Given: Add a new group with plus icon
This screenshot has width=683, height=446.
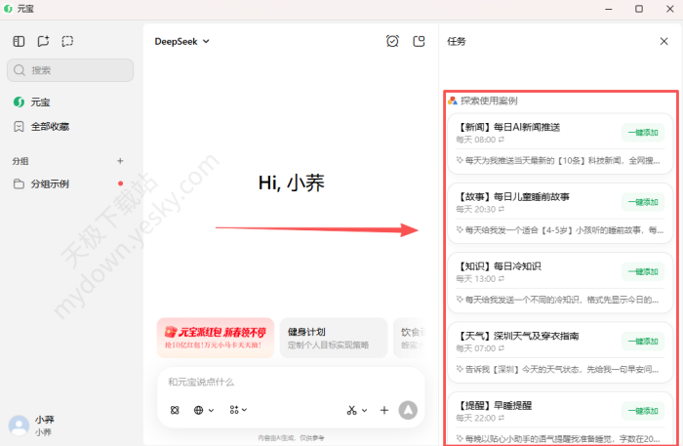Looking at the screenshot, I should 120,161.
